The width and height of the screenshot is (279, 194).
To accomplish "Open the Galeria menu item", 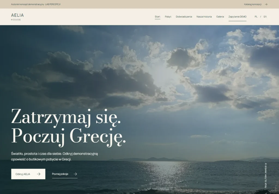I will [220, 17].
